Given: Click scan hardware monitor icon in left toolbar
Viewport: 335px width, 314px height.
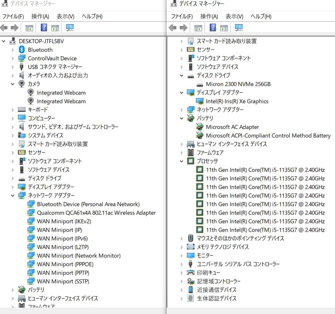Looking at the screenshot, I should tap(70, 28).
